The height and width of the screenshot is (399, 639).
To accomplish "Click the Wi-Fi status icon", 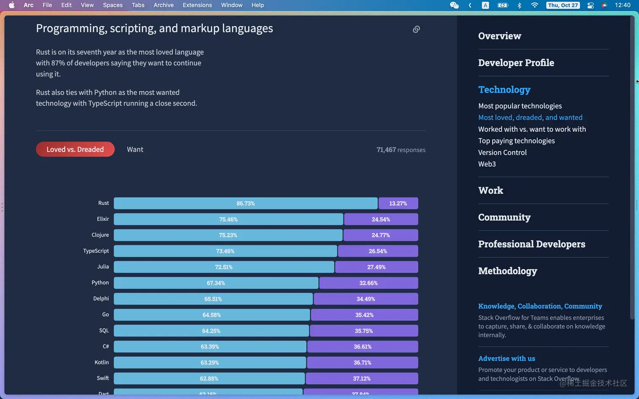I will [x=535, y=5].
